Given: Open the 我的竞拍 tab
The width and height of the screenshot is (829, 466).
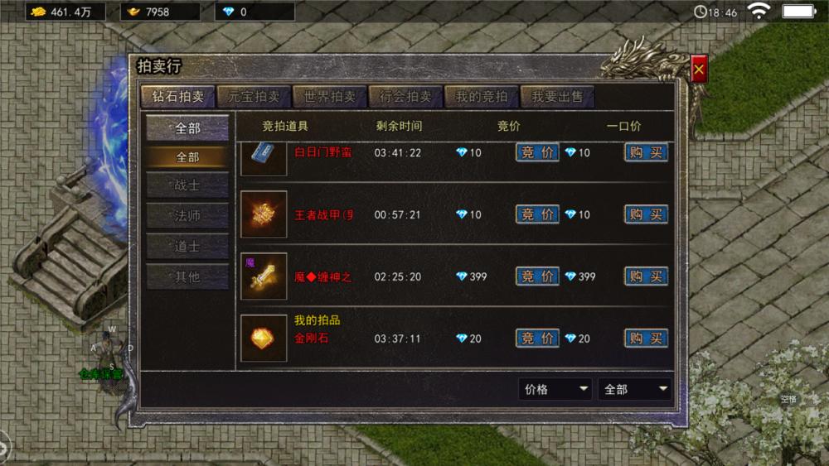Looking at the screenshot, I should pyautogui.click(x=482, y=97).
